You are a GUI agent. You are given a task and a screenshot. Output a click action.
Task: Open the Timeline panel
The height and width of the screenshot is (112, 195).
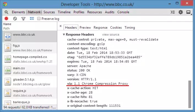(64, 12)
